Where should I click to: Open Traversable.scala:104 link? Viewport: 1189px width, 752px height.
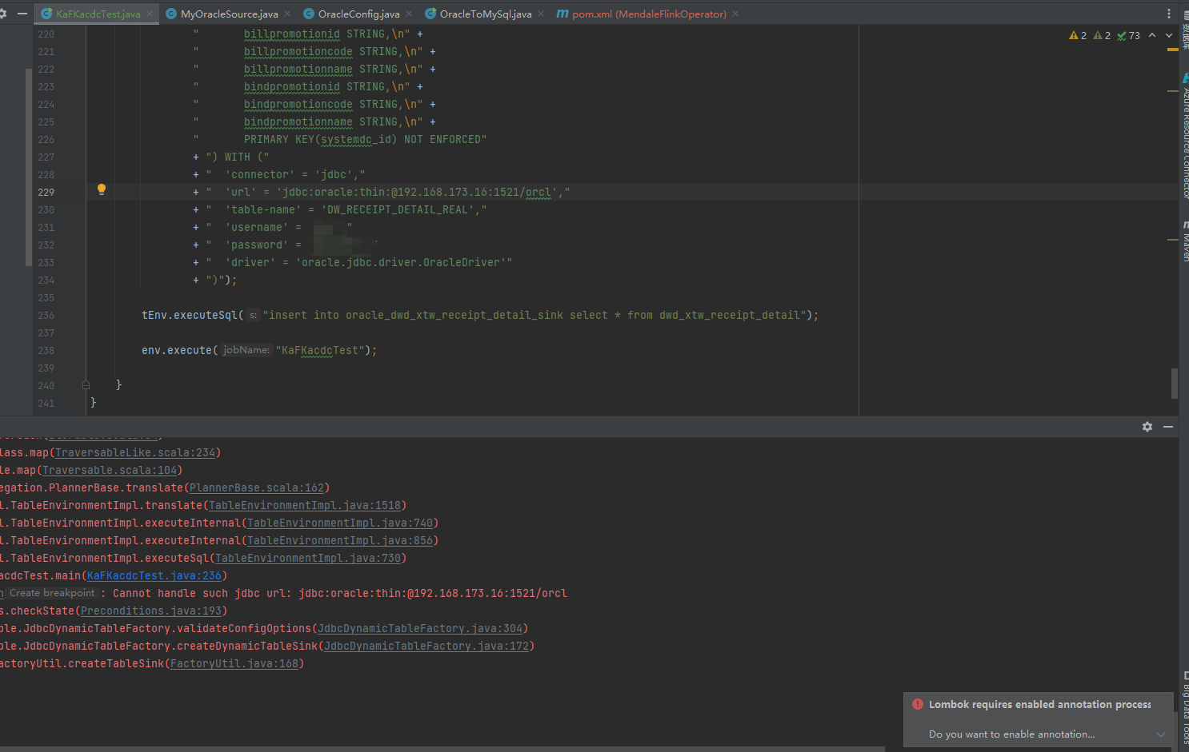coord(110,470)
